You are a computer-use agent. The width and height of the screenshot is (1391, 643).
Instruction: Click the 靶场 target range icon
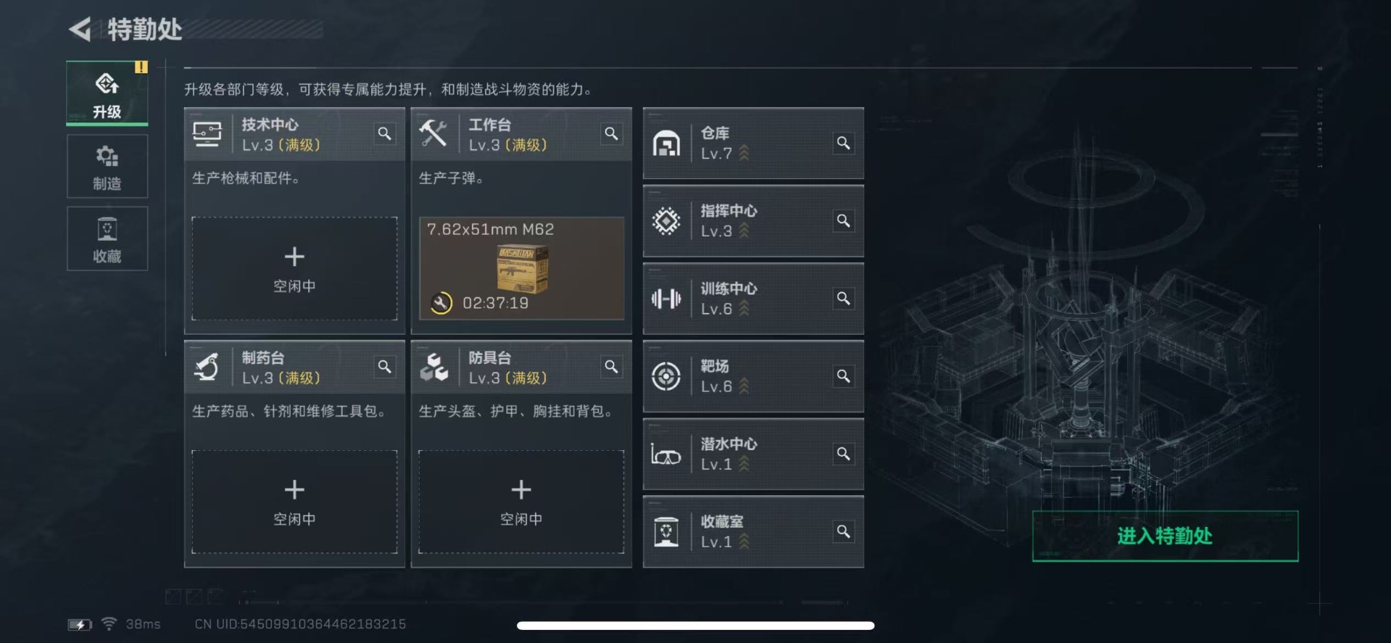(x=666, y=376)
